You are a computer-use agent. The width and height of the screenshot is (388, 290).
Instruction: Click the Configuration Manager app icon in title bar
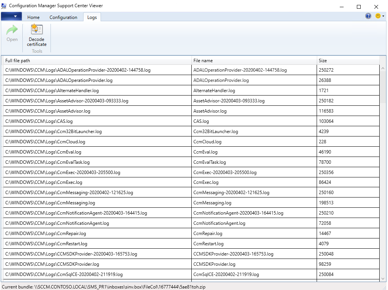pyautogui.click(x=4, y=6)
